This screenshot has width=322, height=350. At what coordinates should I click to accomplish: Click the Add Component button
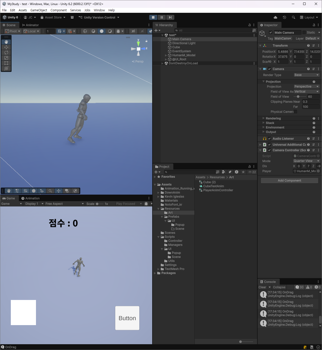[289, 181]
